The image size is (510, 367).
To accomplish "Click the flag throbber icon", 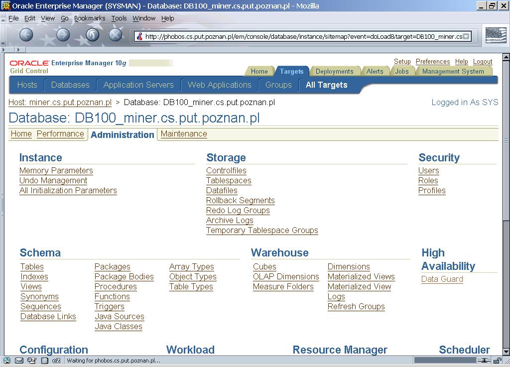I will pos(496,35).
